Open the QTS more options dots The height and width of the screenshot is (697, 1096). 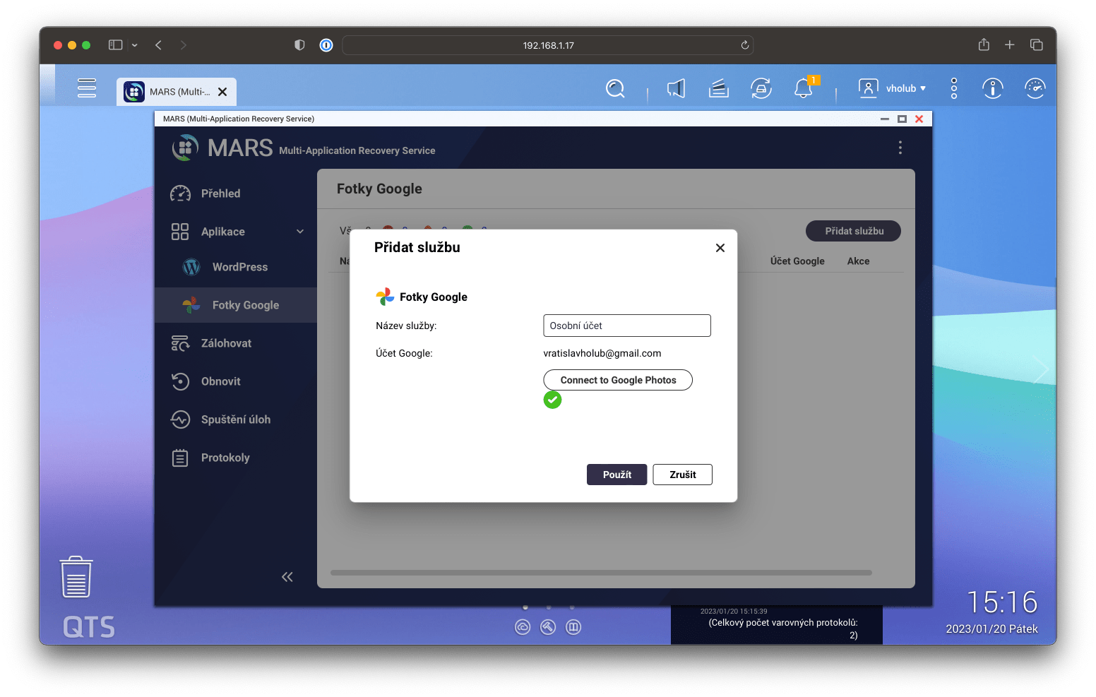[x=954, y=88]
